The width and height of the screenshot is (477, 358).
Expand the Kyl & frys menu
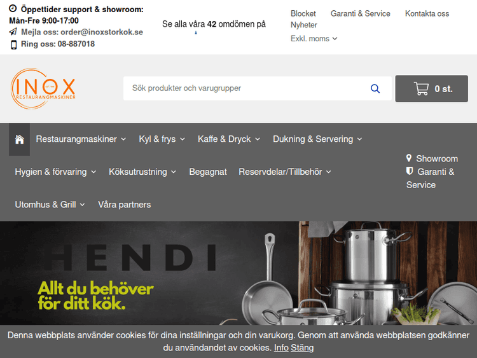[x=162, y=139]
